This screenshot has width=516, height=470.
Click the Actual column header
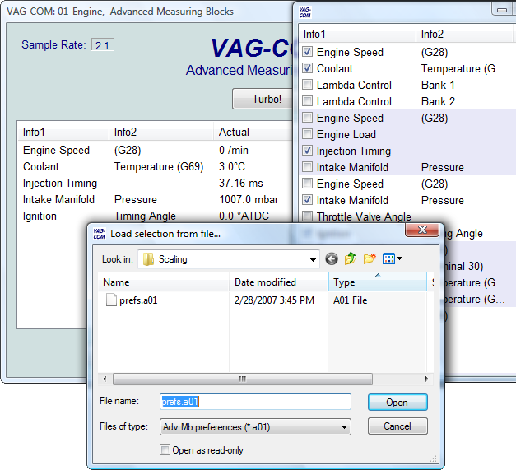(x=253, y=132)
